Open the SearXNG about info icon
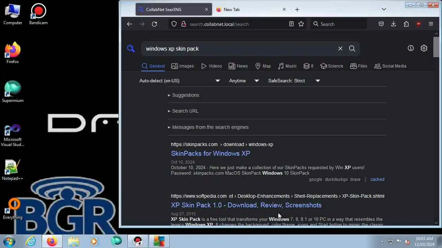The image size is (442, 248). point(411,48)
